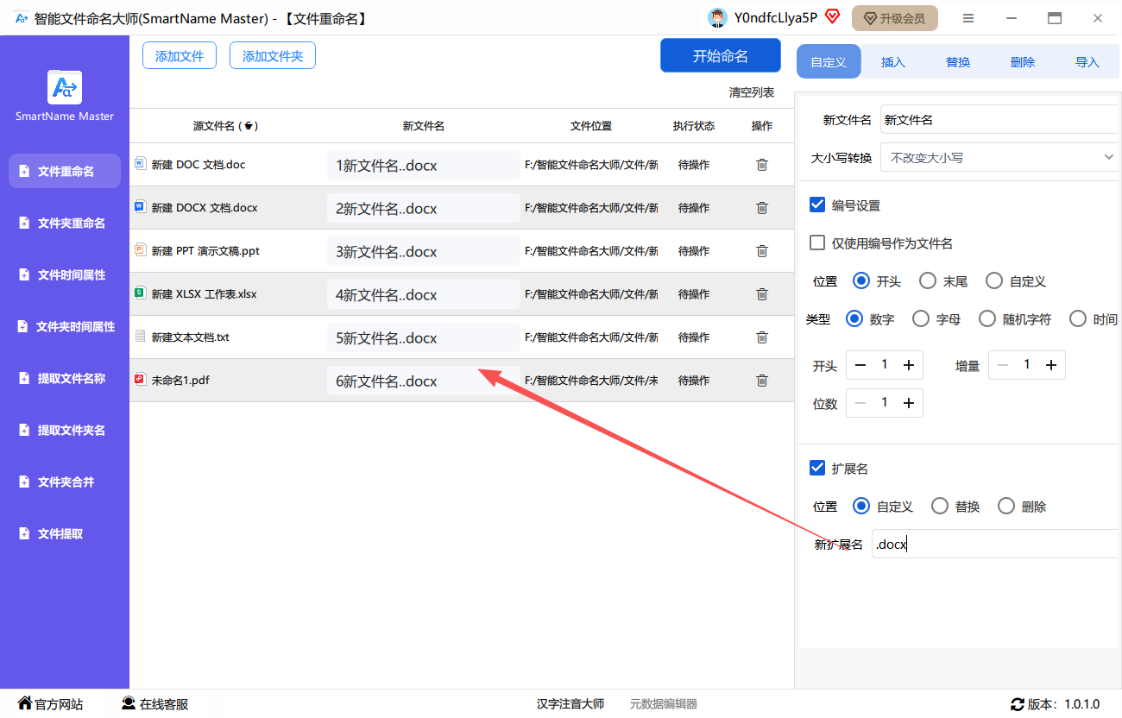Click the 新扩展名 input field
This screenshot has width=1122, height=718.
pyautogui.click(x=993, y=545)
